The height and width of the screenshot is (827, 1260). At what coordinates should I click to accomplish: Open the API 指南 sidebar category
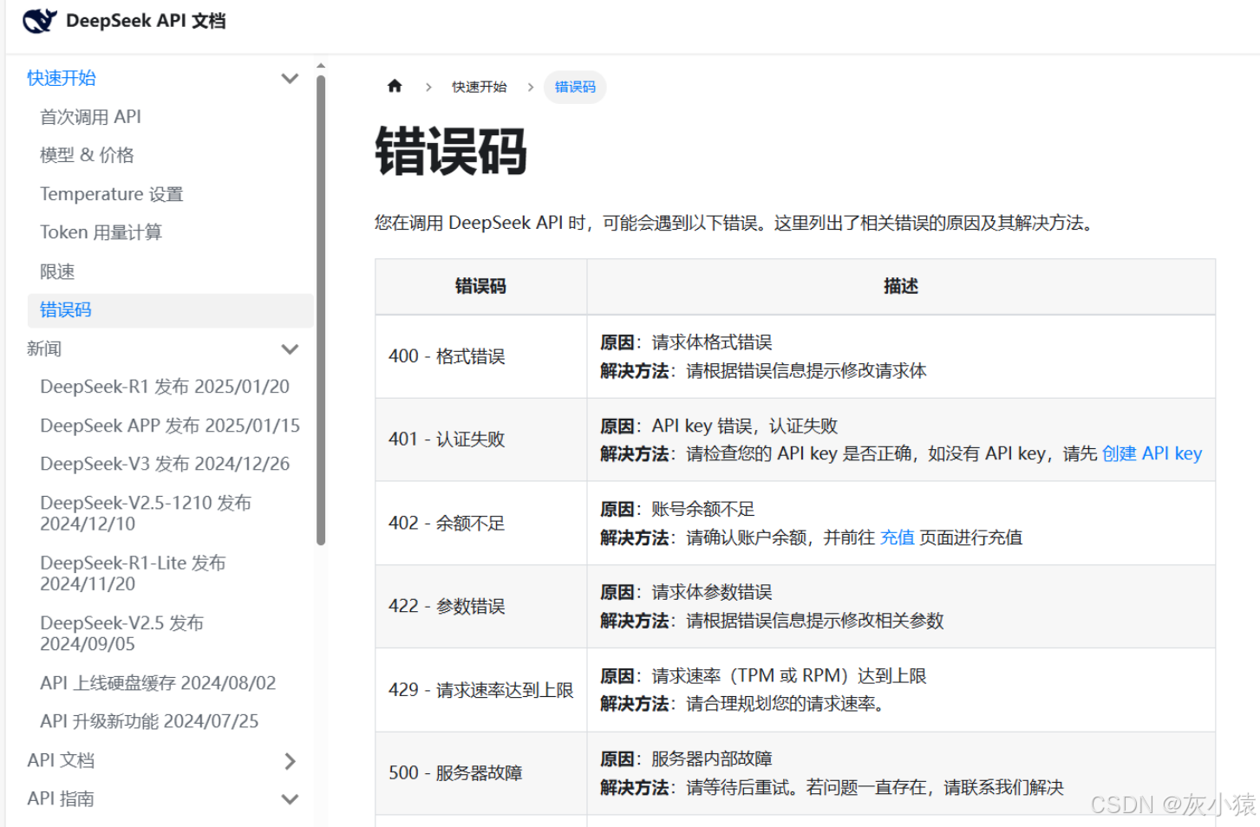(x=61, y=798)
